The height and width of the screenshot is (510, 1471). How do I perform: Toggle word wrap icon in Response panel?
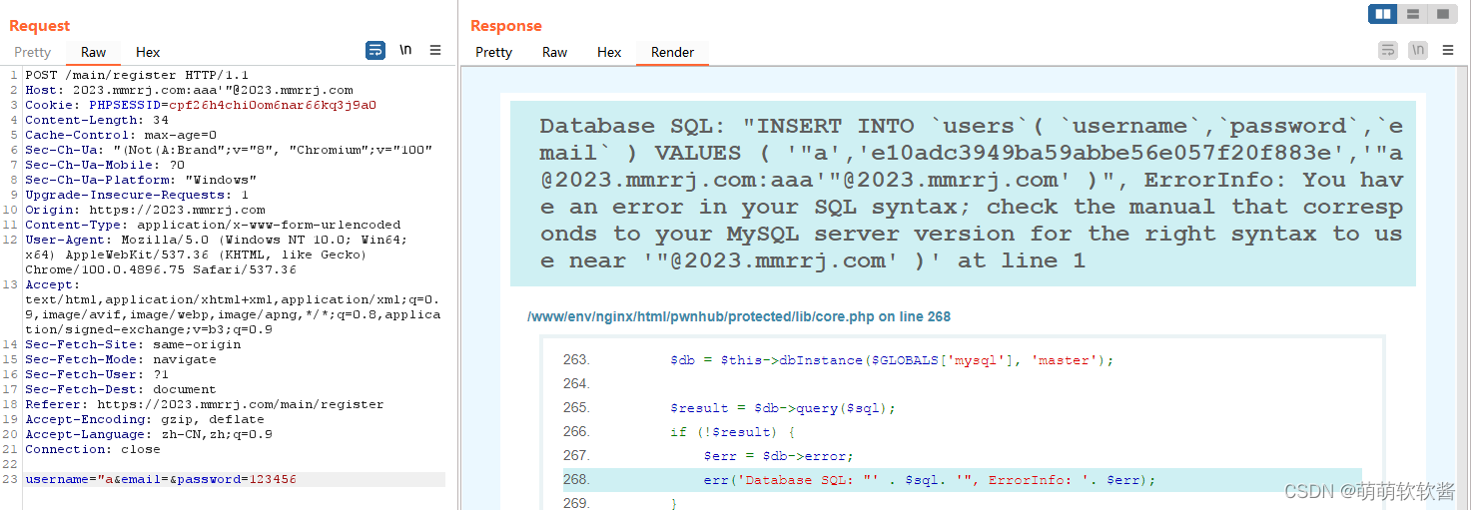(1388, 50)
